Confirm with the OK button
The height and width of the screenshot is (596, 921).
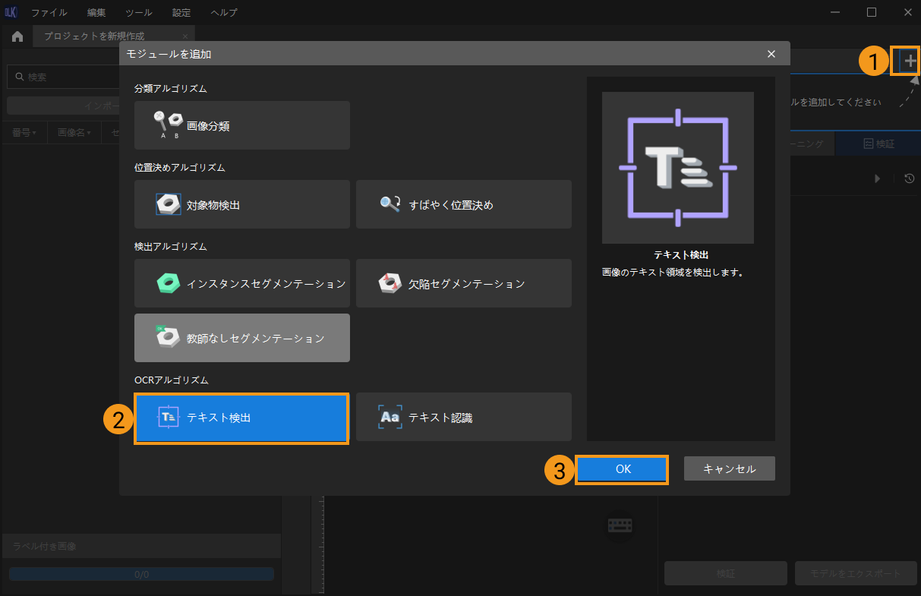(623, 469)
